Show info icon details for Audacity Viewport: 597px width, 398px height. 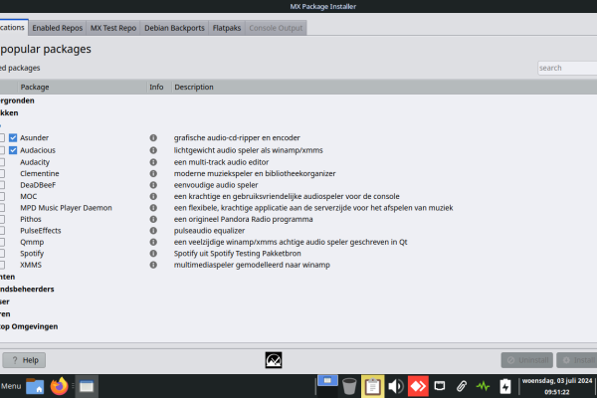point(154,161)
